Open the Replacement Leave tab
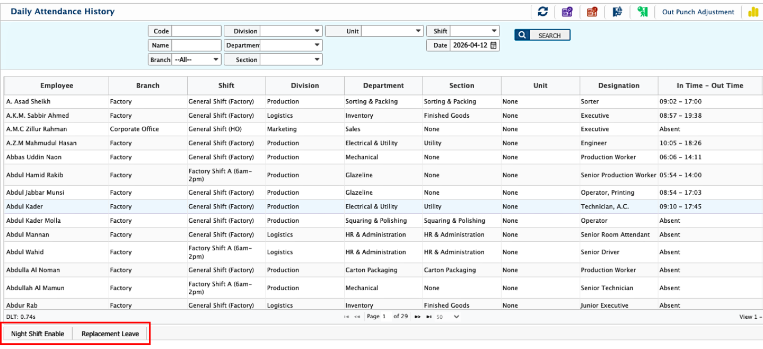763x349 pixels. coord(110,334)
